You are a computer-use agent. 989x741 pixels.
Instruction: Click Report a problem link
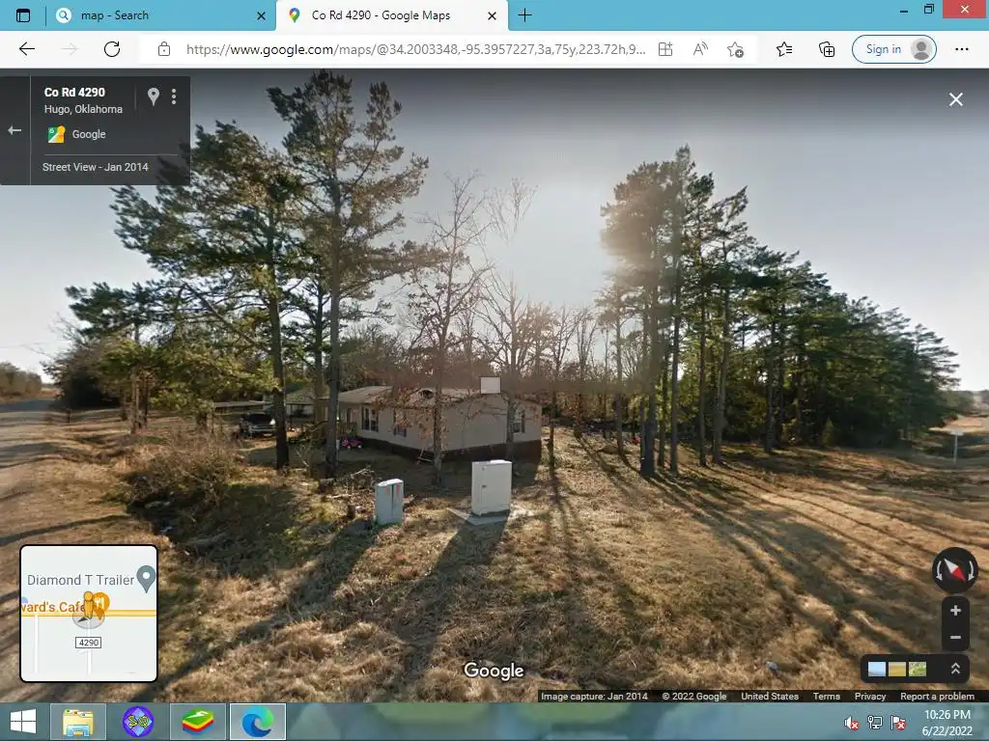coord(937,697)
